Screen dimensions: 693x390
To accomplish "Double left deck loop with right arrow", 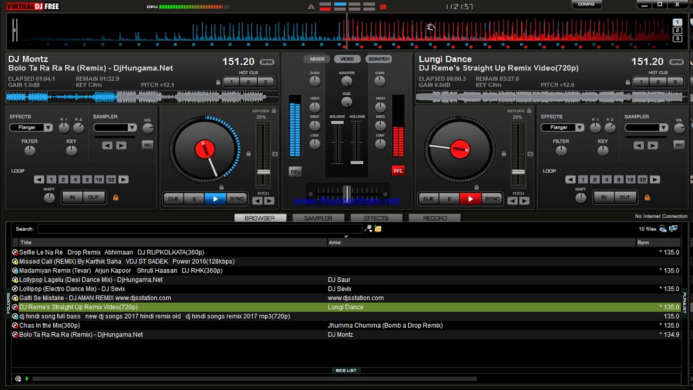I will [x=123, y=180].
